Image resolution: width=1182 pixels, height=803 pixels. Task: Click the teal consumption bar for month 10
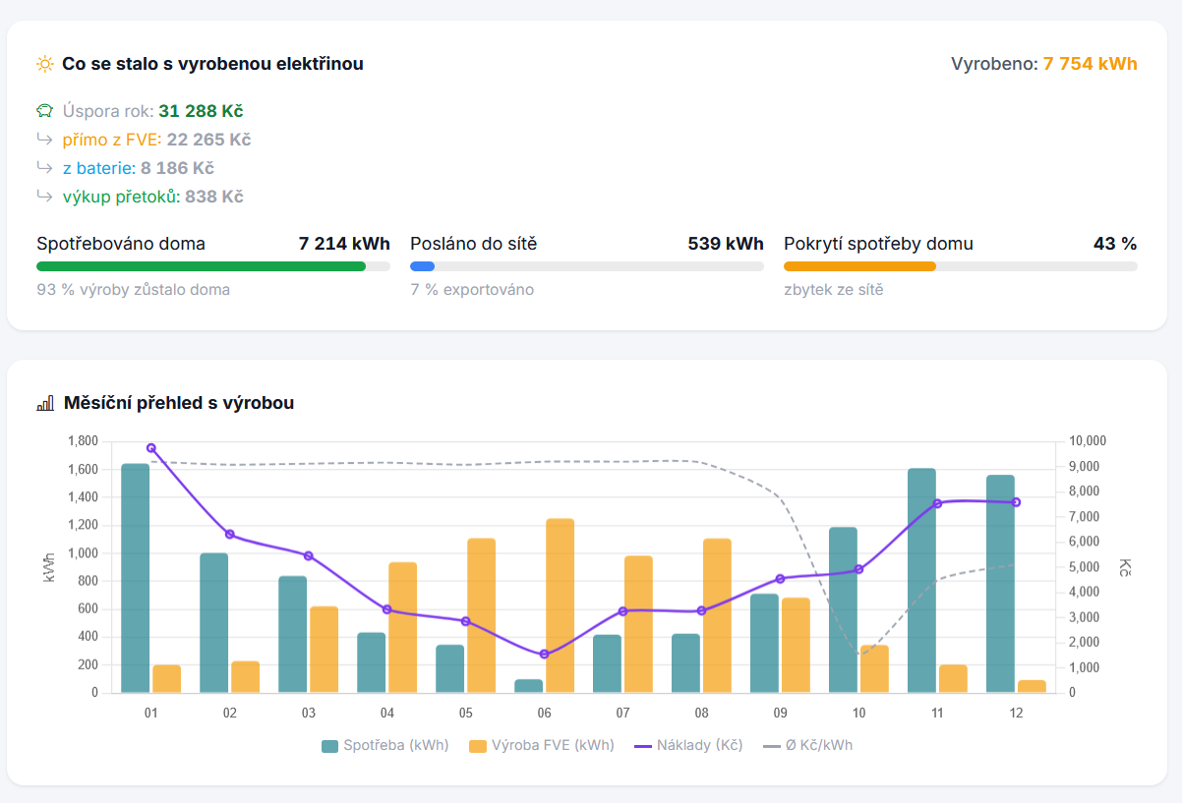[x=844, y=610]
